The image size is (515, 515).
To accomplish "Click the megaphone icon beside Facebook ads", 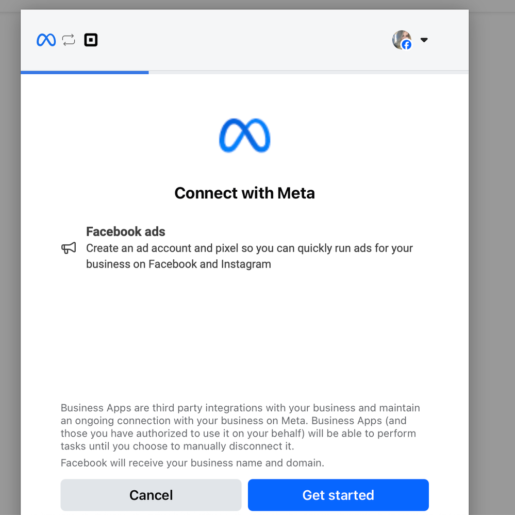I will click(x=69, y=248).
